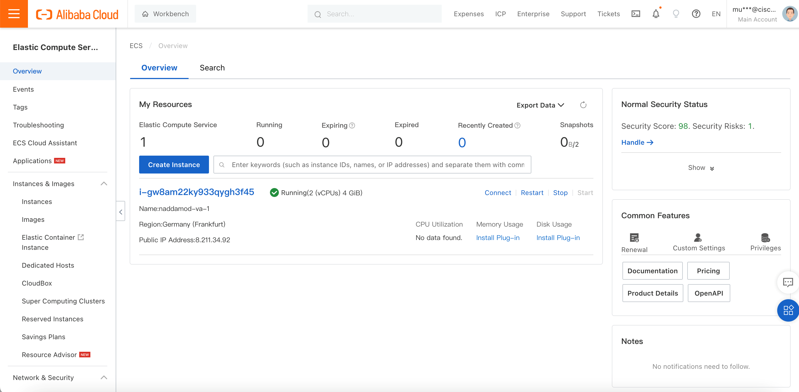Open the notifications bell

[x=656, y=14]
